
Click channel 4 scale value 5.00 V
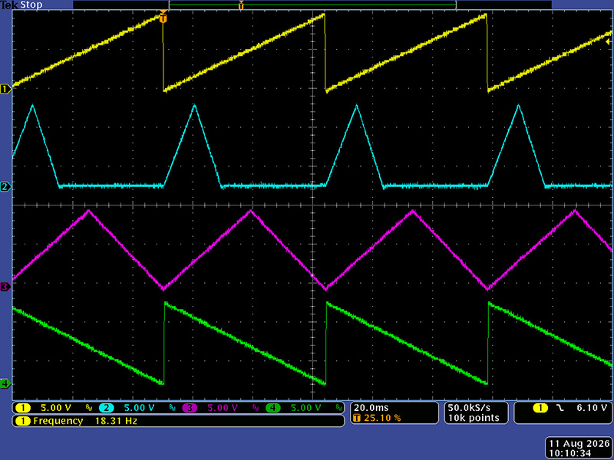coord(305,408)
